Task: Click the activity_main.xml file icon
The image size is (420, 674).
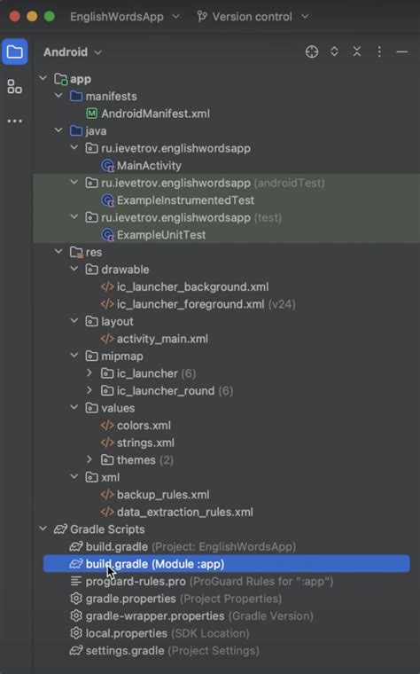Action: click(x=107, y=339)
